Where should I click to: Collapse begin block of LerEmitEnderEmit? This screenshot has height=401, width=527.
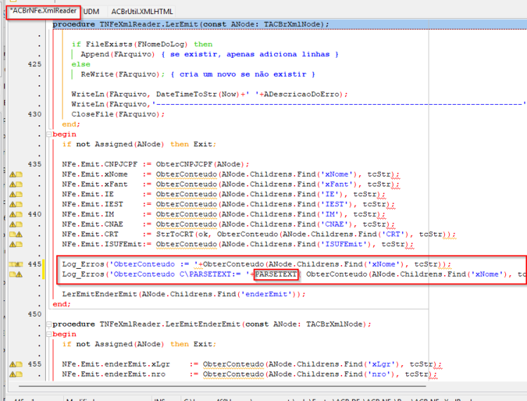click(49, 334)
